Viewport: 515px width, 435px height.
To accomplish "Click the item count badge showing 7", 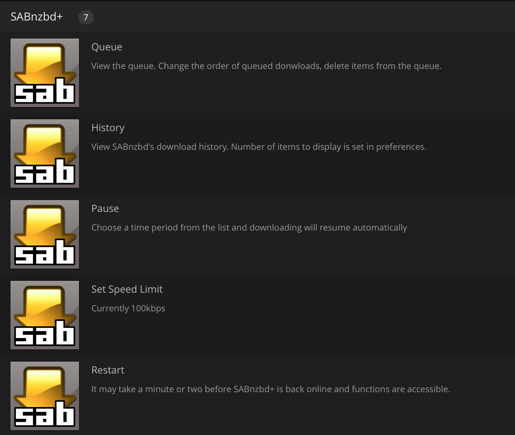I will 86,17.
